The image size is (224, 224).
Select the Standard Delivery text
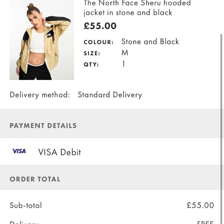tap(110, 95)
